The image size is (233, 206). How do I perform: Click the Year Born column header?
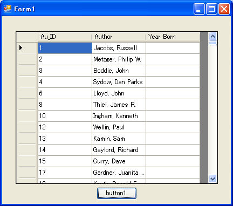pos(173,37)
